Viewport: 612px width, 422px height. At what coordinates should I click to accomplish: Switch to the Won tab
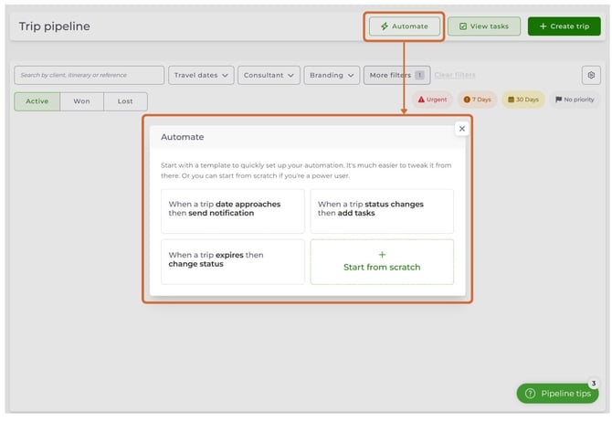pyautogui.click(x=81, y=101)
